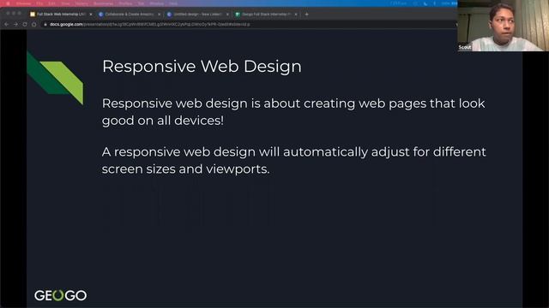The height and width of the screenshot is (308, 549).
Task: Reload the page with the refresh icon
Action: (25, 25)
